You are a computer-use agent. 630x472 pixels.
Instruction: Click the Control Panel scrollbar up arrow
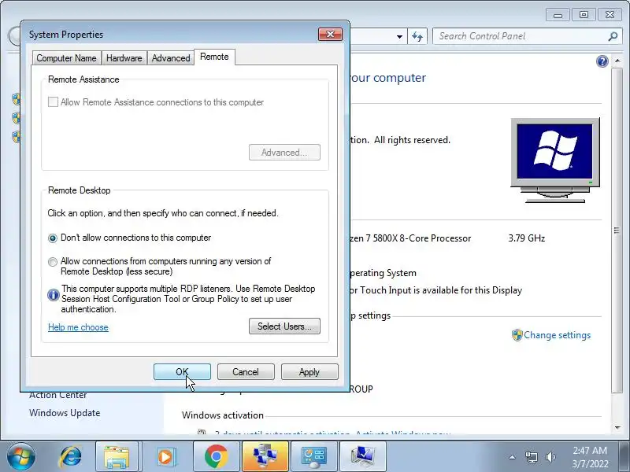(617, 61)
